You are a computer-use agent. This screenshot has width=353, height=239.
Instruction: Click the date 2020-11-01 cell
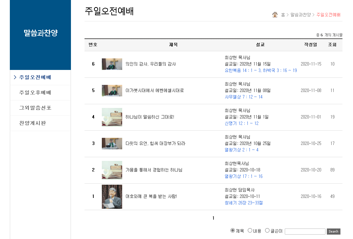coord(311,117)
